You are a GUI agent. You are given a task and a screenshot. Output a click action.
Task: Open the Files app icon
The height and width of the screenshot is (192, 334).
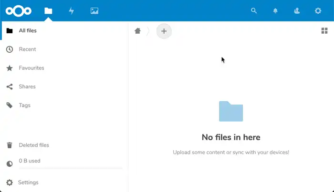pos(48,11)
